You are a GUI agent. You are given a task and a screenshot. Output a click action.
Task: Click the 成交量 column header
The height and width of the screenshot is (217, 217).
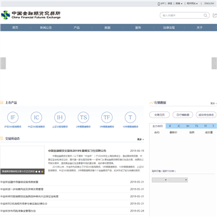pyautogui.click(x=209, y=133)
